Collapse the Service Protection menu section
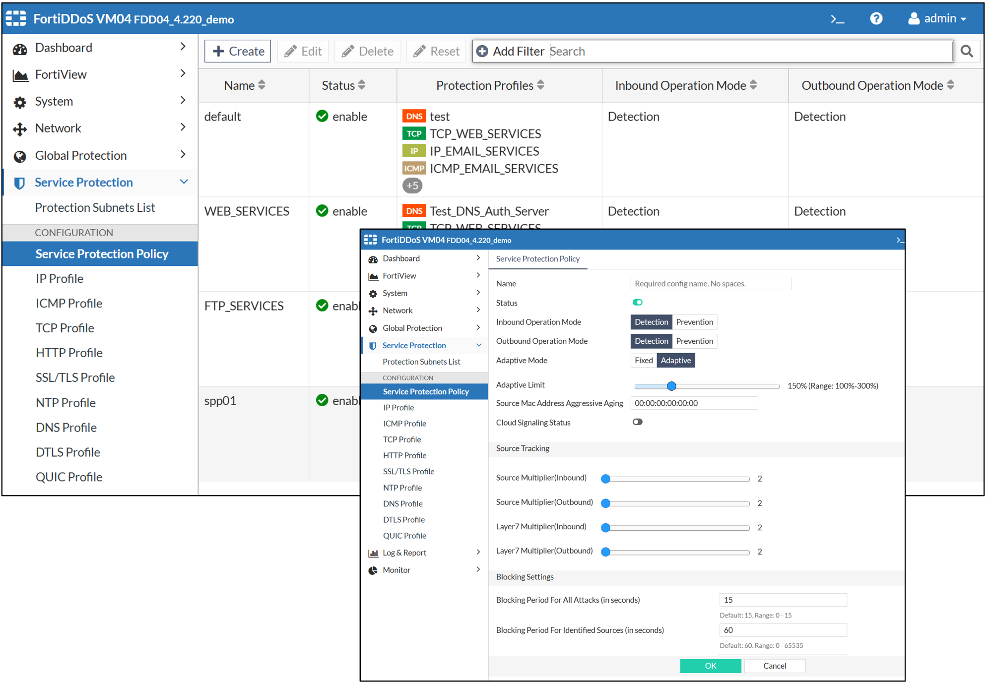987x683 pixels. point(184,182)
